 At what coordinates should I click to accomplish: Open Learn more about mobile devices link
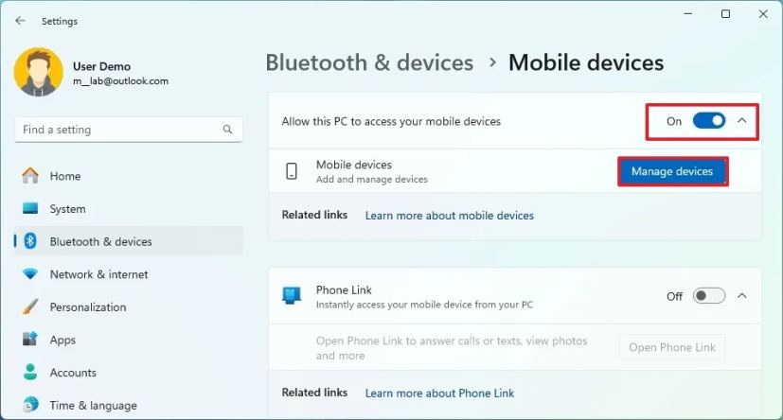450,216
